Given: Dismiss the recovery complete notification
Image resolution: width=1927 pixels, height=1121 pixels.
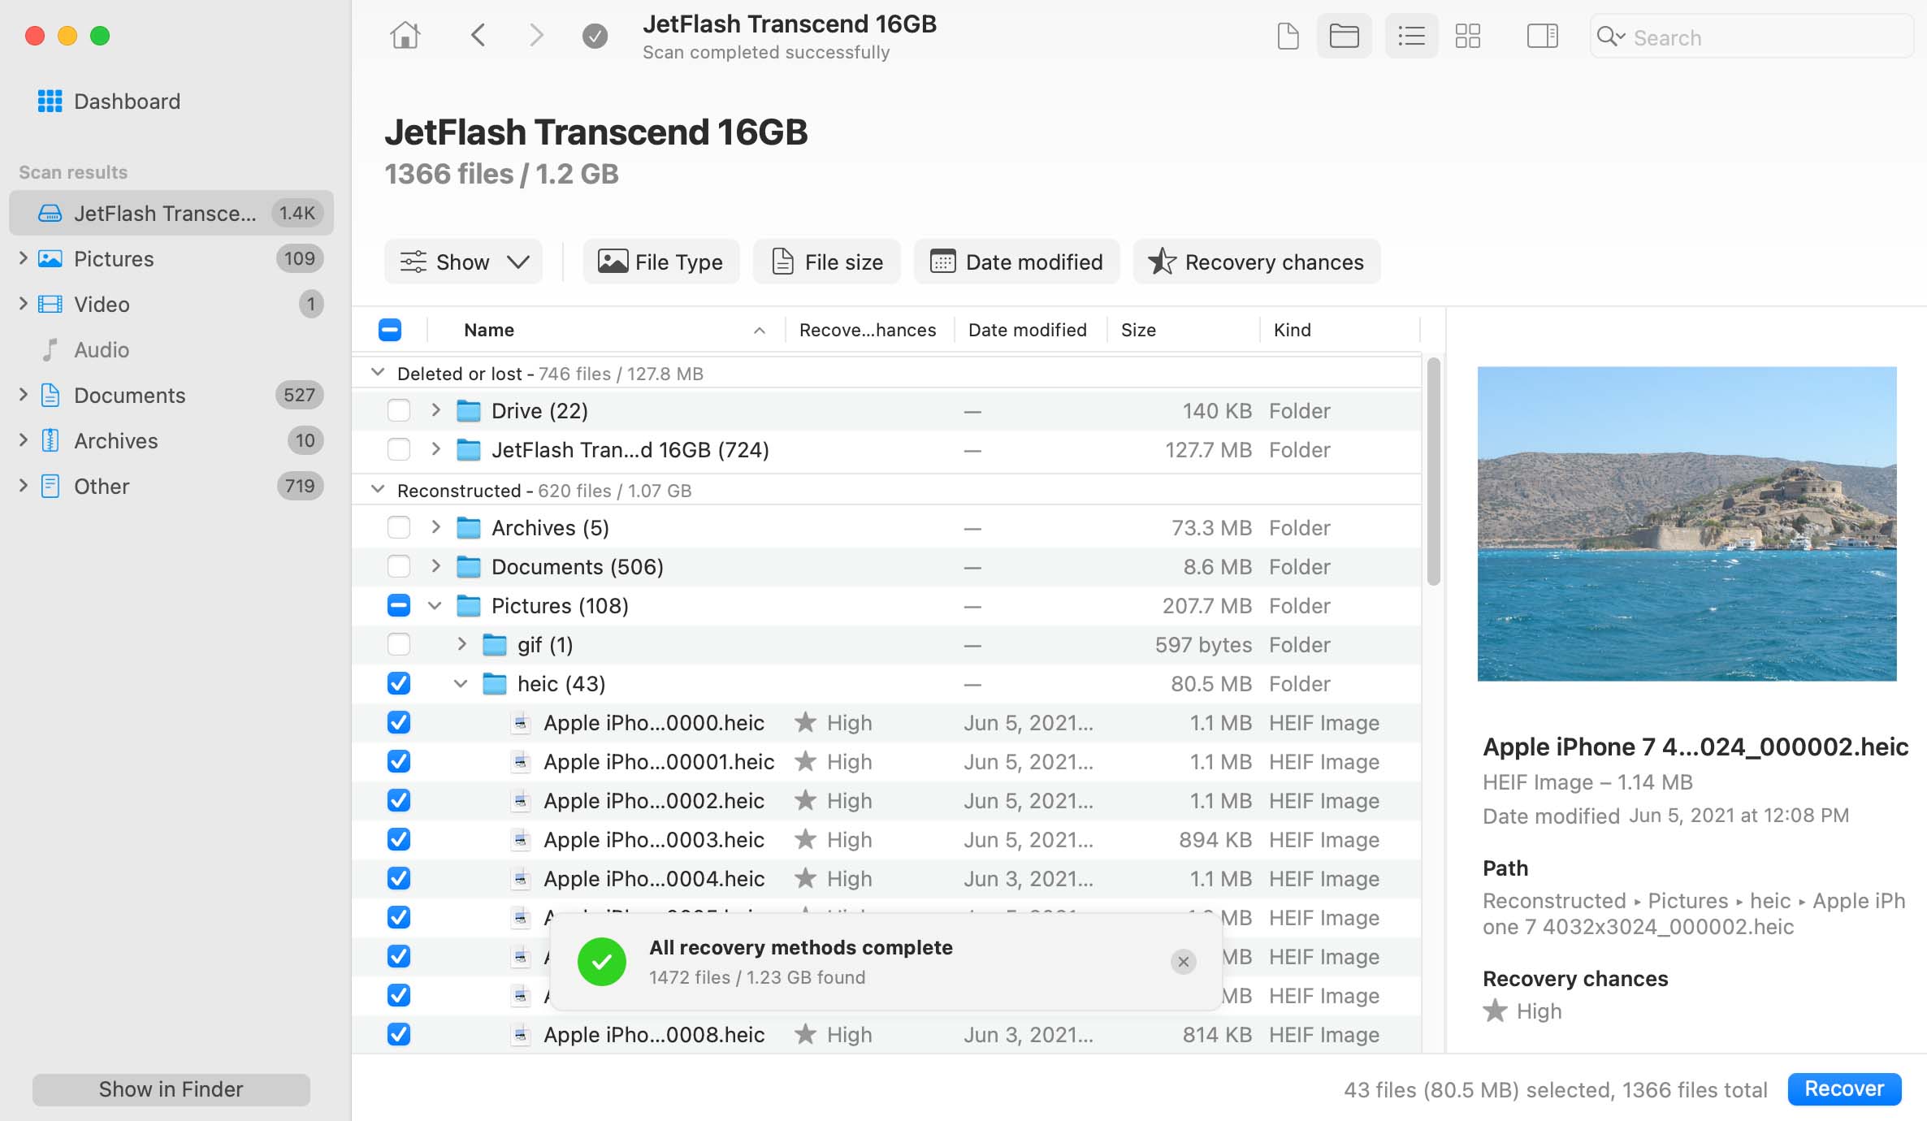Looking at the screenshot, I should coord(1183,962).
